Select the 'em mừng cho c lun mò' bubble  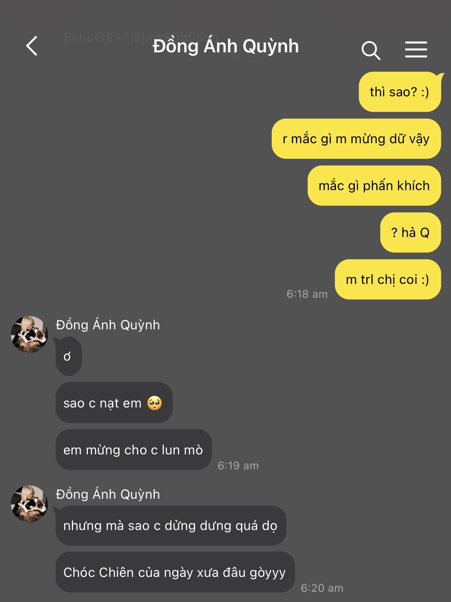[x=134, y=449]
